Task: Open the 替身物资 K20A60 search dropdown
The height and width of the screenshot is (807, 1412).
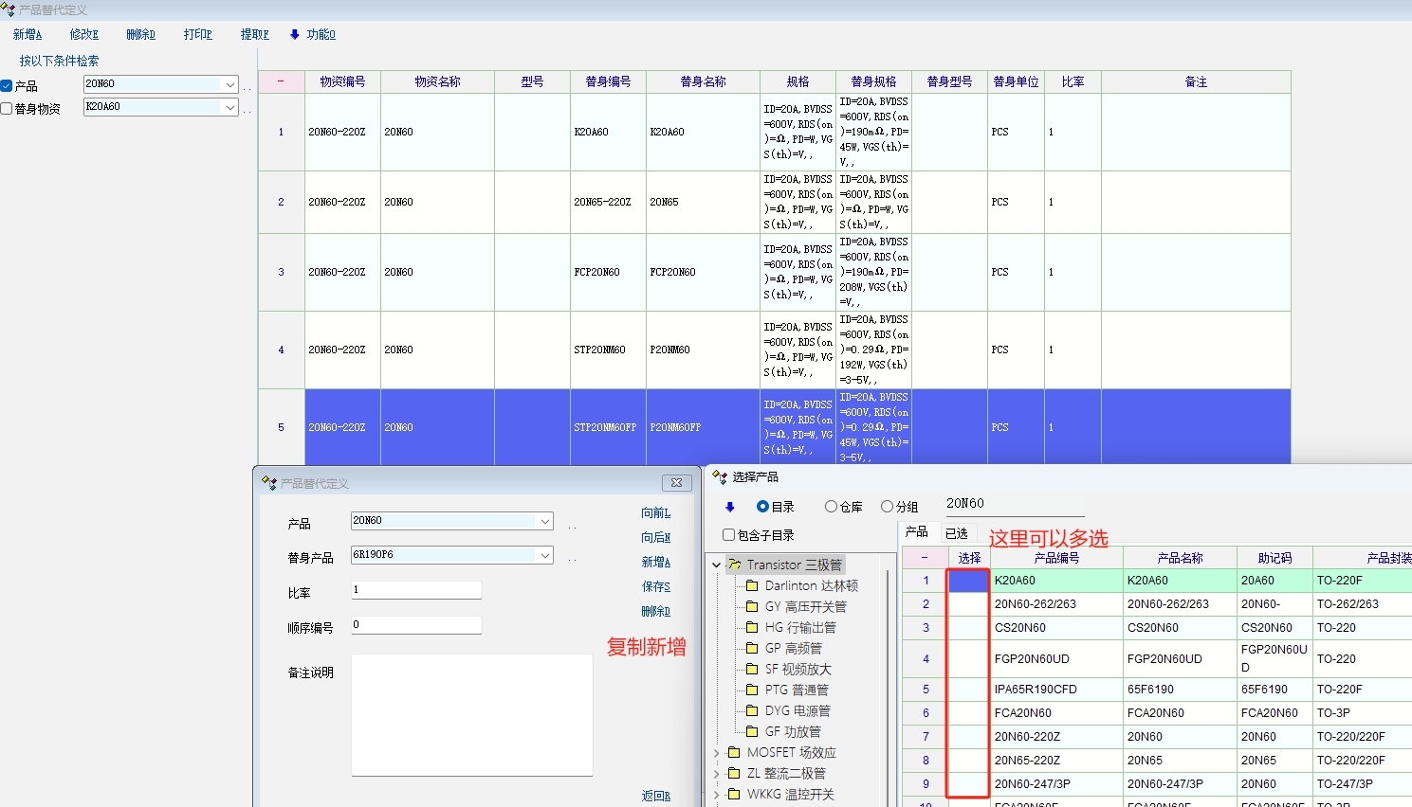Action: coord(229,107)
